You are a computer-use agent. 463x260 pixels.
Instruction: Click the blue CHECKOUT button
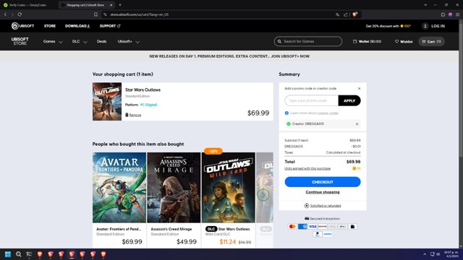click(x=323, y=182)
